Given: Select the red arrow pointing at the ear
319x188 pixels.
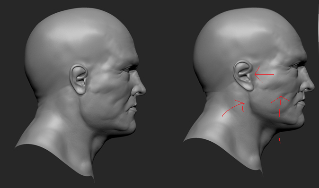Looking at the screenshot, I should (264, 75).
